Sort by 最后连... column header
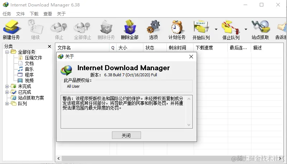This screenshot has width=287, height=164. [239, 48]
